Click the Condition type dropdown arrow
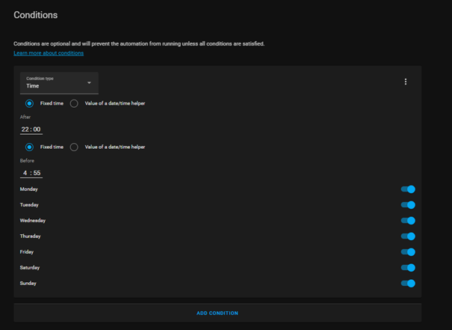Screen dimensions: 452x330 pos(89,82)
